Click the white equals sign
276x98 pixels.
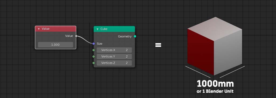tap(158, 45)
